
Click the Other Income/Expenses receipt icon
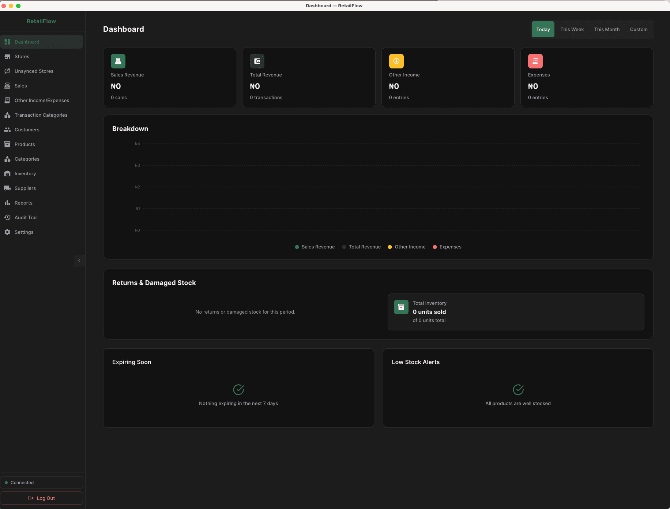tap(7, 100)
